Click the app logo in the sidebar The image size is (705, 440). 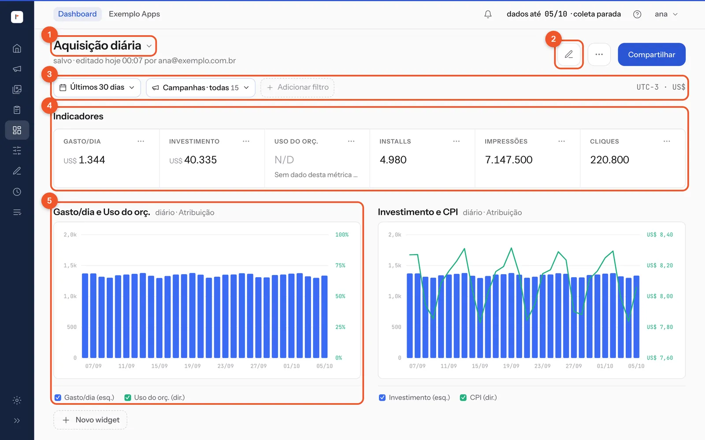[17, 17]
